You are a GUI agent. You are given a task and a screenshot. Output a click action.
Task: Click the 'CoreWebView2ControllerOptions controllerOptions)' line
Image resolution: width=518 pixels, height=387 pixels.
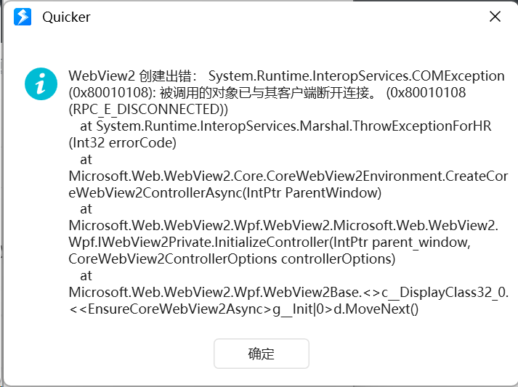pos(232,259)
